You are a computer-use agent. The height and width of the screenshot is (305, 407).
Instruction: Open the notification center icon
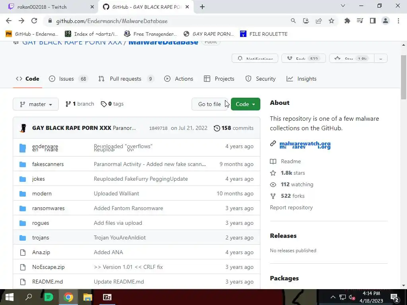pyautogui.click(x=394, y=297)
